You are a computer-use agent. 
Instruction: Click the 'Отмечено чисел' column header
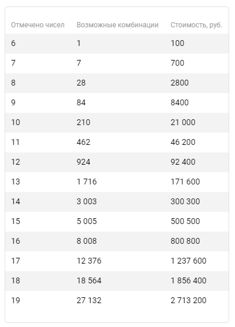click(38, 25)
